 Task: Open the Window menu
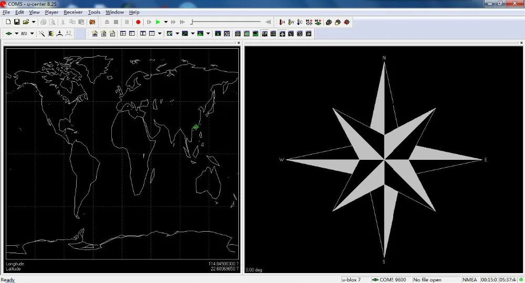114,12
